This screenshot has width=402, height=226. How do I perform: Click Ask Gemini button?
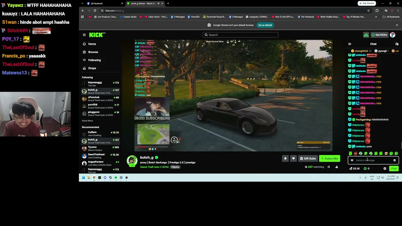click(367, 3)
